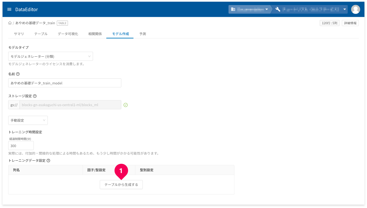This screenshot has width=367, height=208.
Task: Click the 経過制限時間 input with 300
Action: [21, 146]
